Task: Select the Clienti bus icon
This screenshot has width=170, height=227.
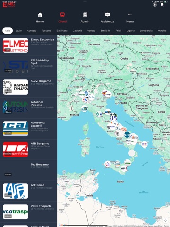Action: [62, 15]
